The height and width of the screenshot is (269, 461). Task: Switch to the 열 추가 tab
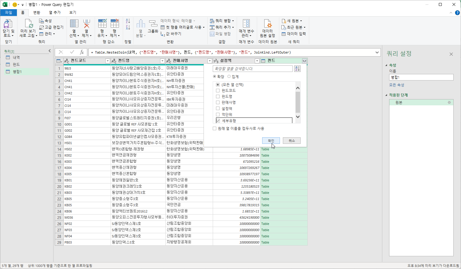click(55, 12)
